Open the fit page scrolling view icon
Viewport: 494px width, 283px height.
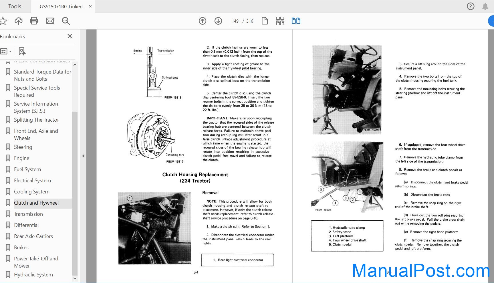(280, 21)
